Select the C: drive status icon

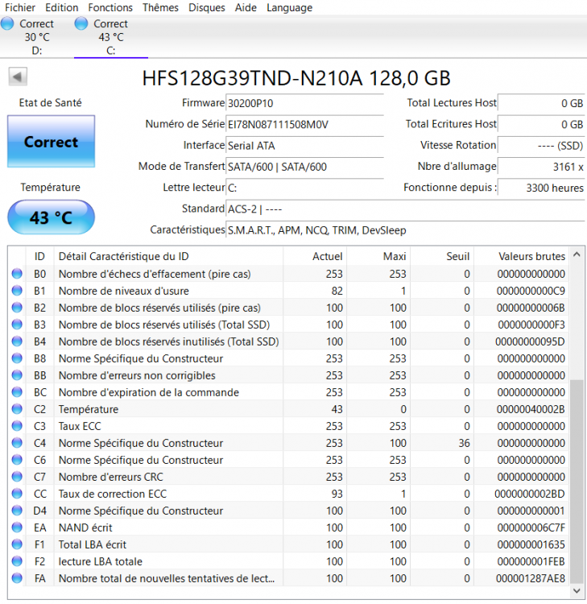coord(81,24)
